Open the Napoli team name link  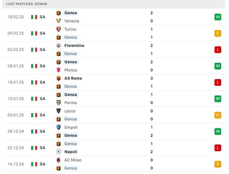(71, 152)
